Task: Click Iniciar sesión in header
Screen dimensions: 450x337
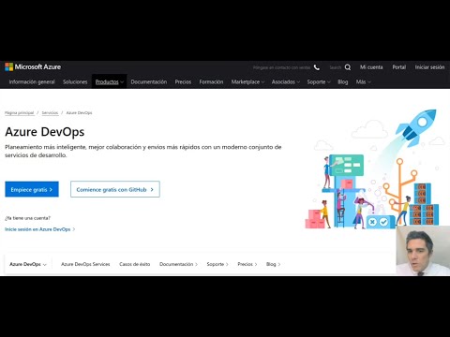Action: (x=429, y=67)
